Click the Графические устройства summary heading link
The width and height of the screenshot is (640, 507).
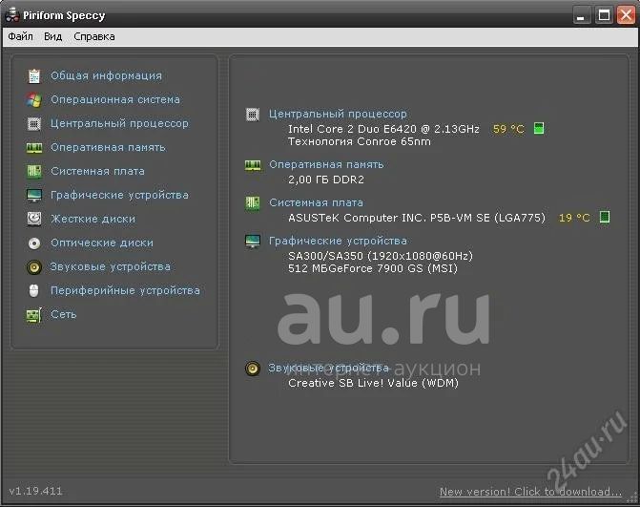pyautogui.click(x=338, y=241)
